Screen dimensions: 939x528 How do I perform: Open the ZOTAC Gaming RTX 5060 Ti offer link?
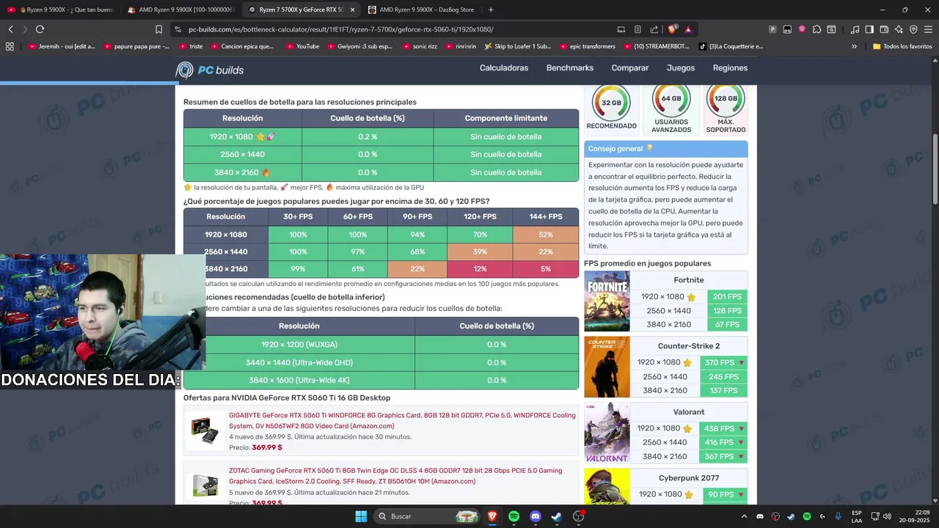tap(395, 476)
